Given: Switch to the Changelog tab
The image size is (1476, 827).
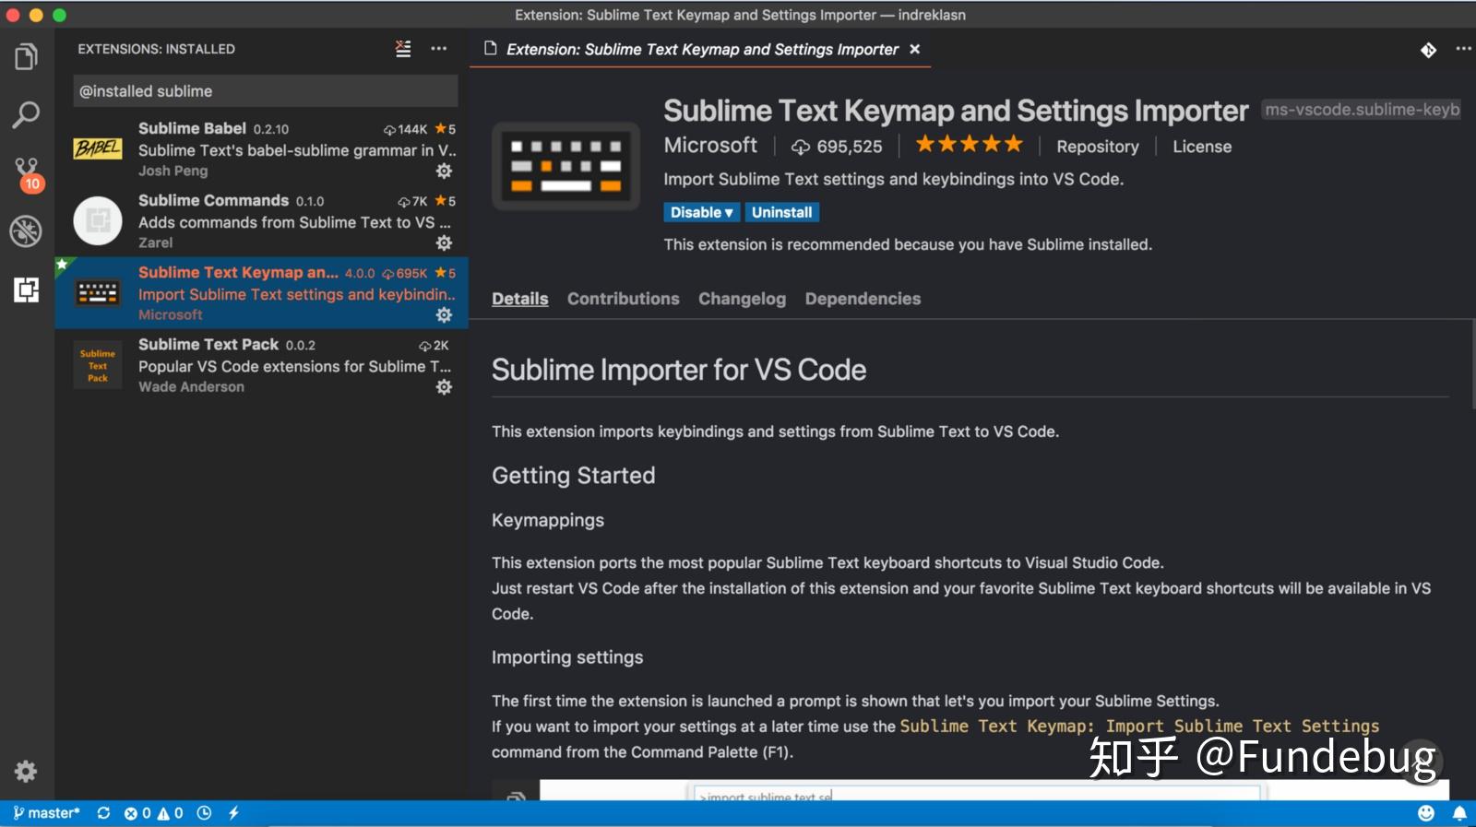Looking at the screenshot, I should (x=742, y=299).
